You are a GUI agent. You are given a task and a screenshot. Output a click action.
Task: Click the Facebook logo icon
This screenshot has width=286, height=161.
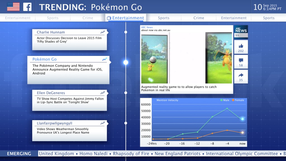(27, 7)
